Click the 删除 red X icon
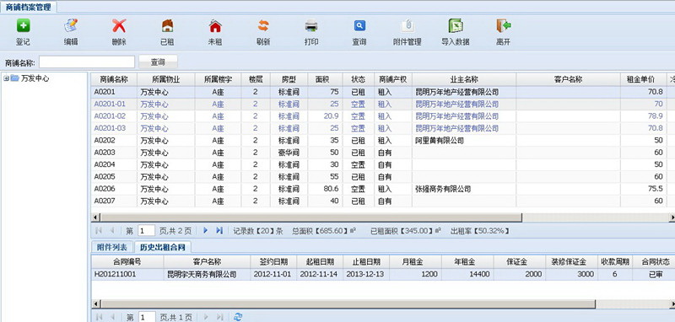 (x=119, y=26)
